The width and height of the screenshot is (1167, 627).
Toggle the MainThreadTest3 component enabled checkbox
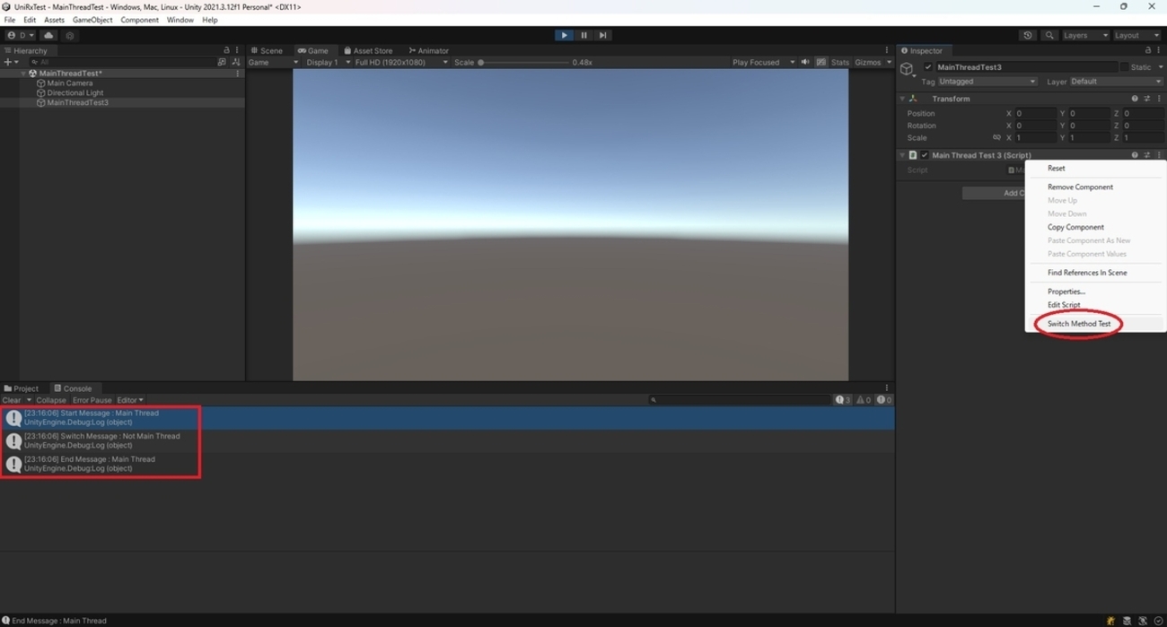point(924,154)
